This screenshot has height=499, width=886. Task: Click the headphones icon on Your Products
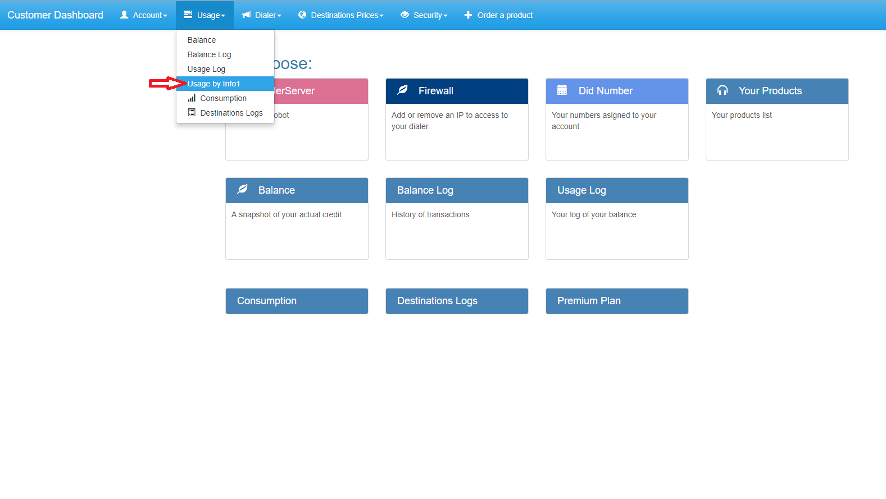[723, 90]
